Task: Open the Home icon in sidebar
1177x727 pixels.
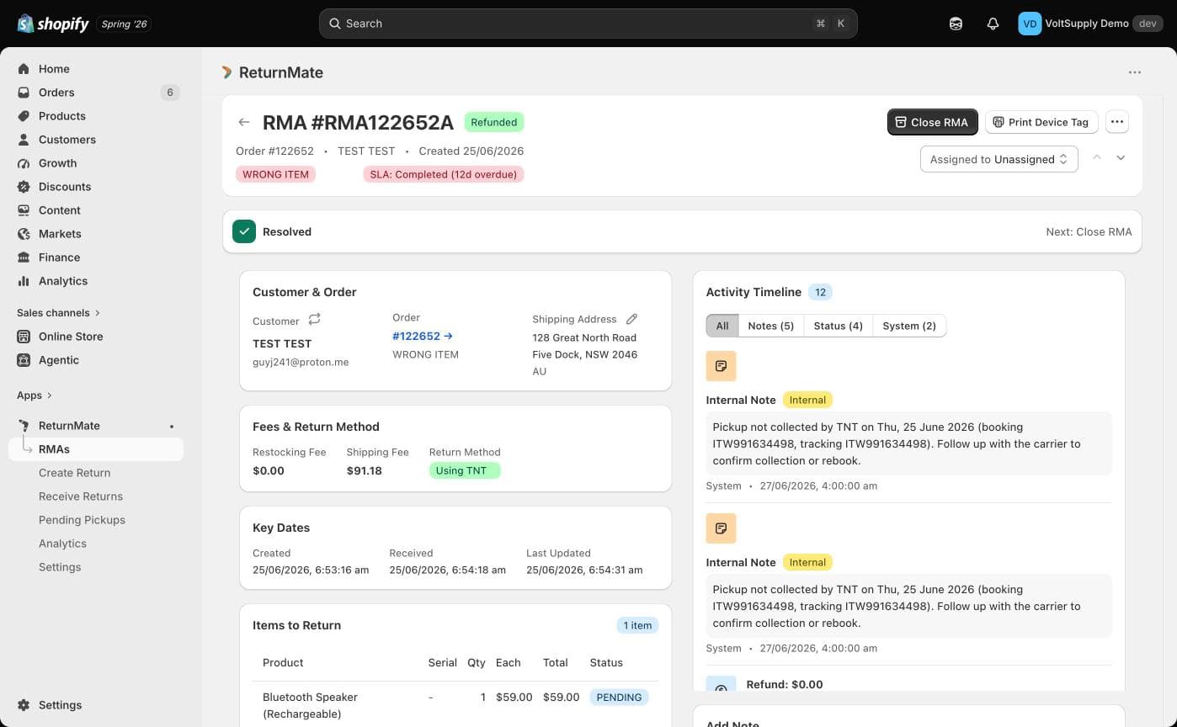Action: point(24,69)
